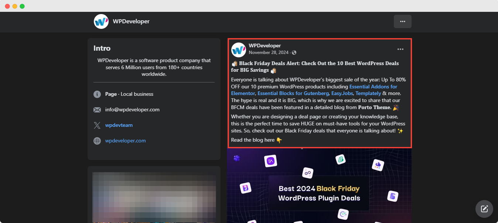Click the WPDeveloper logo in the top header

(101, 21)
